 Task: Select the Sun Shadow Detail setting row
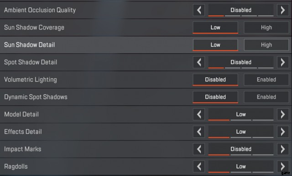(x=146, y=45)
